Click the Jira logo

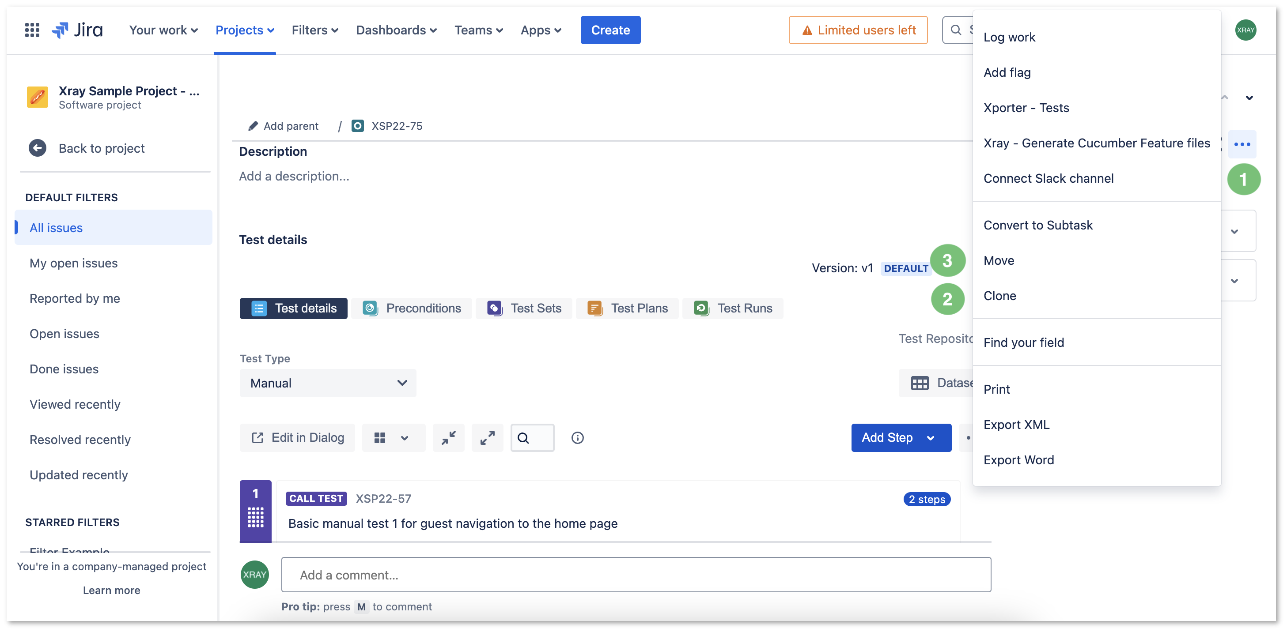pyautogui.click(x=77, y=30)
